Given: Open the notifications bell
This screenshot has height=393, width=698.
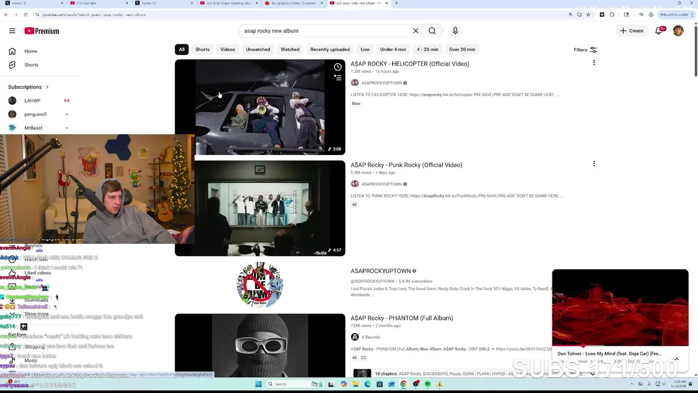Looking at the screenshot, I should point(659,31).
